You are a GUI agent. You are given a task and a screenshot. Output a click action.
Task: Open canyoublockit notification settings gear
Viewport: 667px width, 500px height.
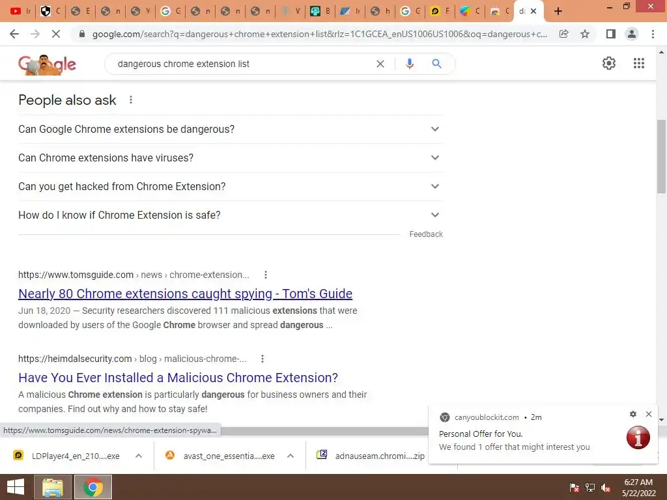633,414
